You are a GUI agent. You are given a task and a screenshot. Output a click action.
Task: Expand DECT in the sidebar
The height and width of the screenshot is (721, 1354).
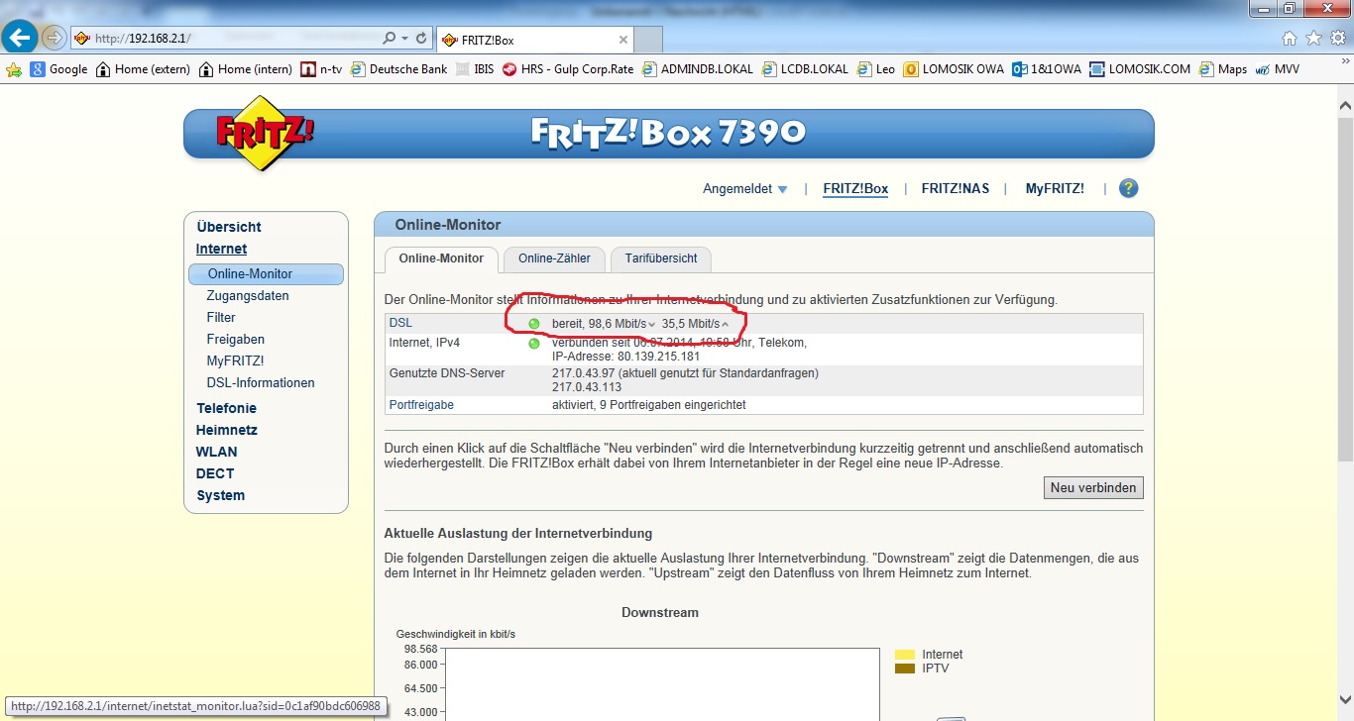coord(215,473)
